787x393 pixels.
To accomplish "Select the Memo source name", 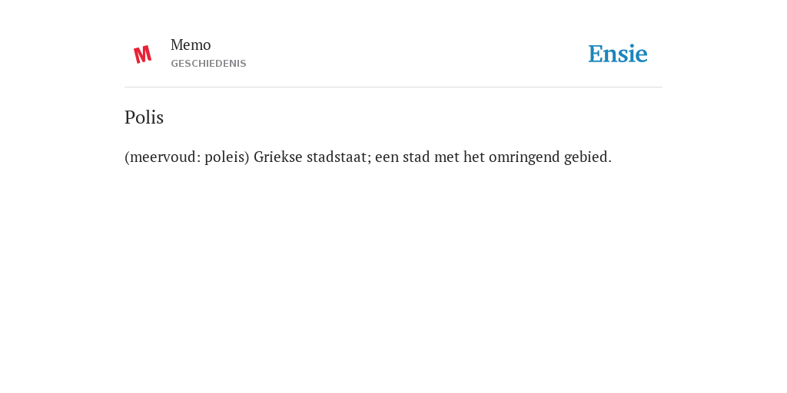I will click(x=191, y=45).
